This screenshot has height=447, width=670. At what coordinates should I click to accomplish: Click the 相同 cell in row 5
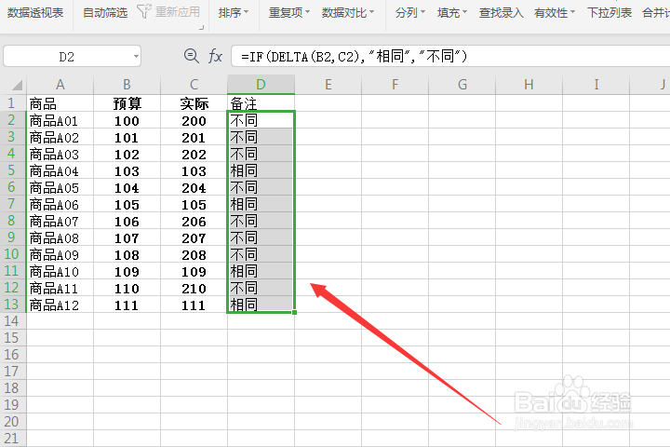[261, 170]
